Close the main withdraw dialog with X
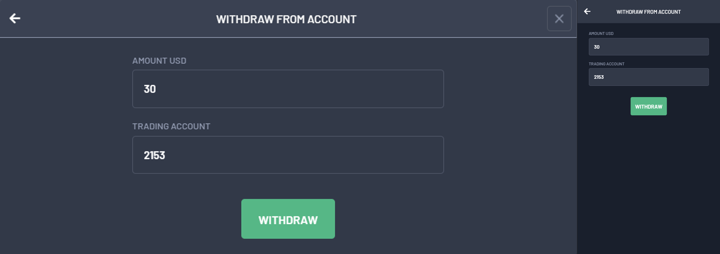720x254 pixels. (559, 19)
